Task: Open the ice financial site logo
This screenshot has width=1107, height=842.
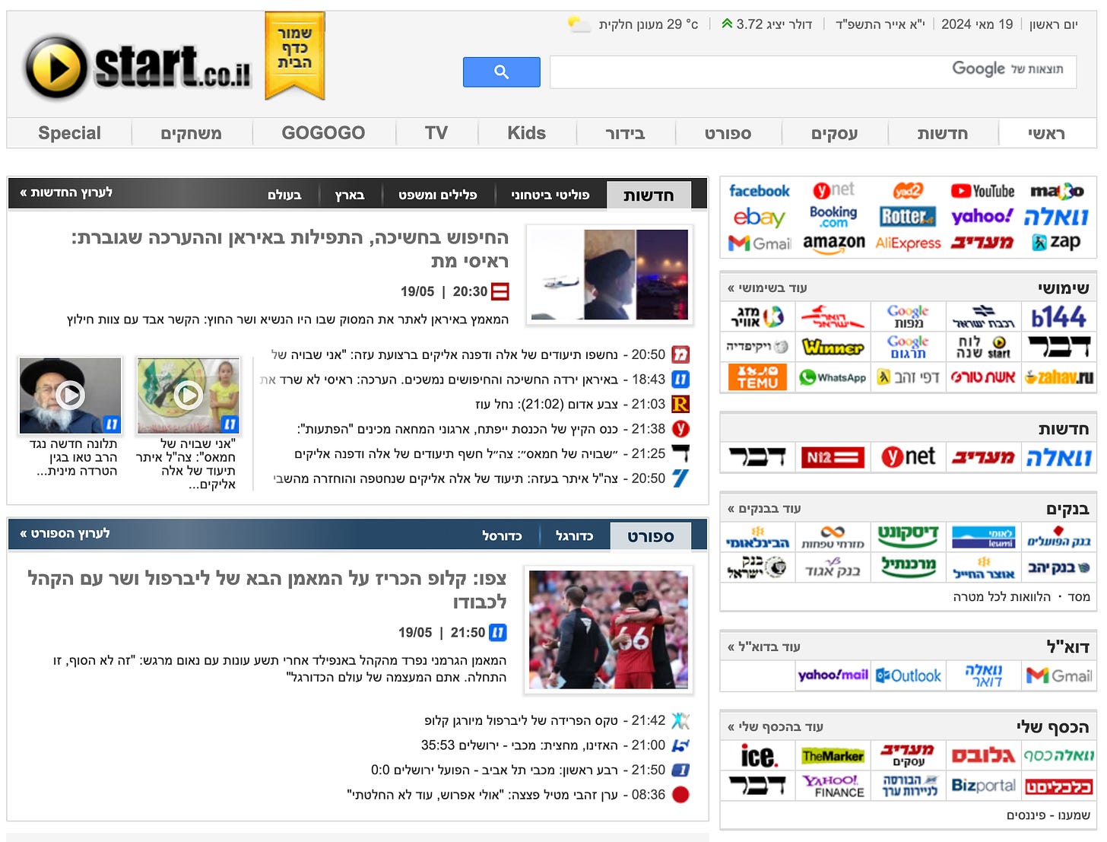Action: click(758, 756)
